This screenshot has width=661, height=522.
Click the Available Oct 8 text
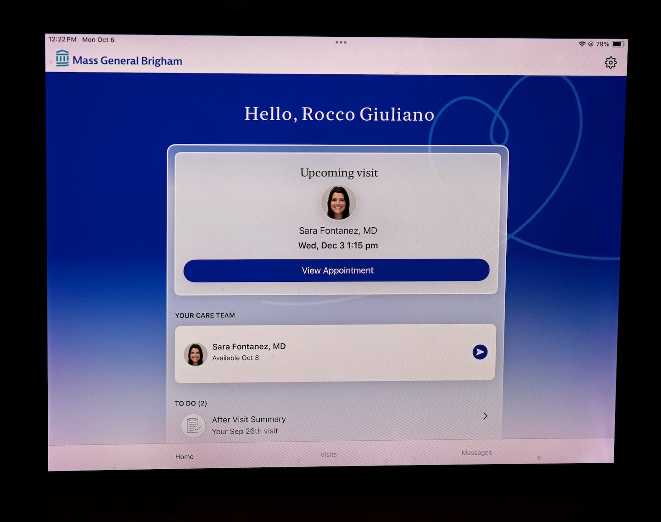(235, 358)
